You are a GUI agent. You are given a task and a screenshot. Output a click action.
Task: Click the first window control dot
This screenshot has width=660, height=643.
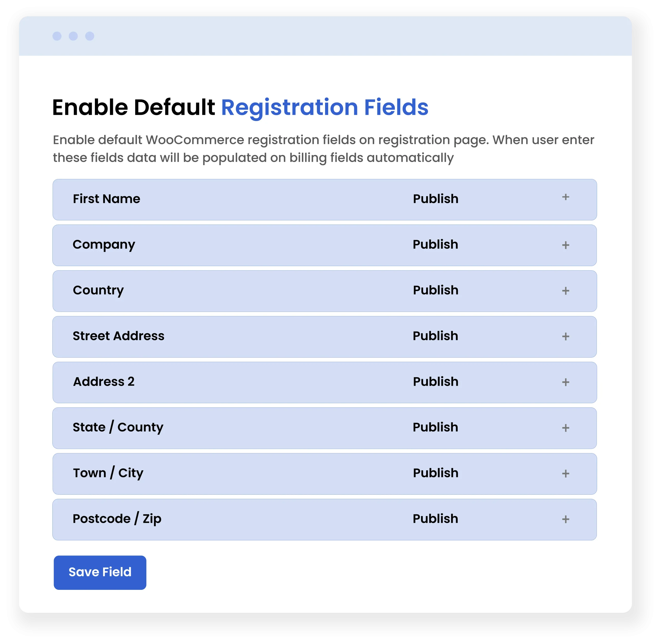click(57, 36)
